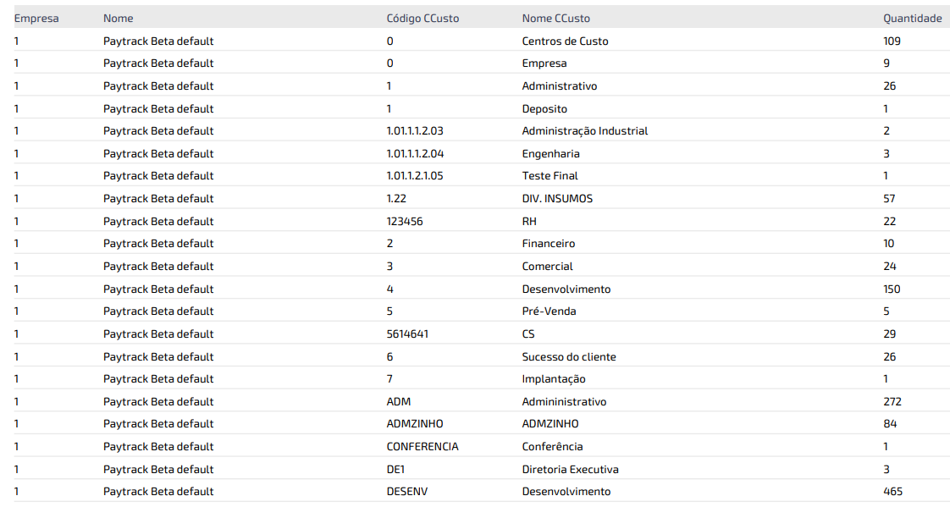Click quantity value 272
Image resolution: width=950 pixels, height=507 pixels.
tap(892, 402)
